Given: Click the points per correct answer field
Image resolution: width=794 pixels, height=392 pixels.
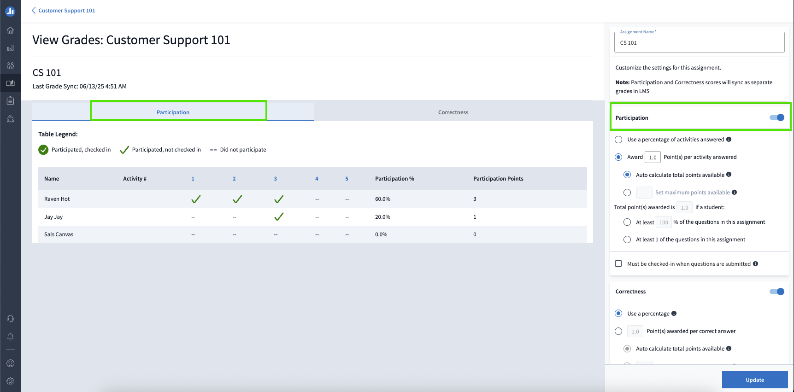Looking at the screenshot, I should [635, 331].
